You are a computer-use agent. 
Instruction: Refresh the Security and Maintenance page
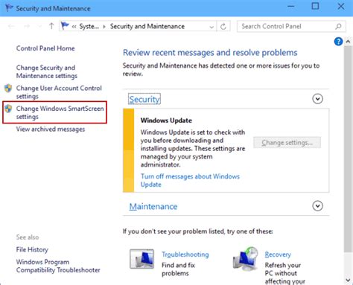point(223,26)
